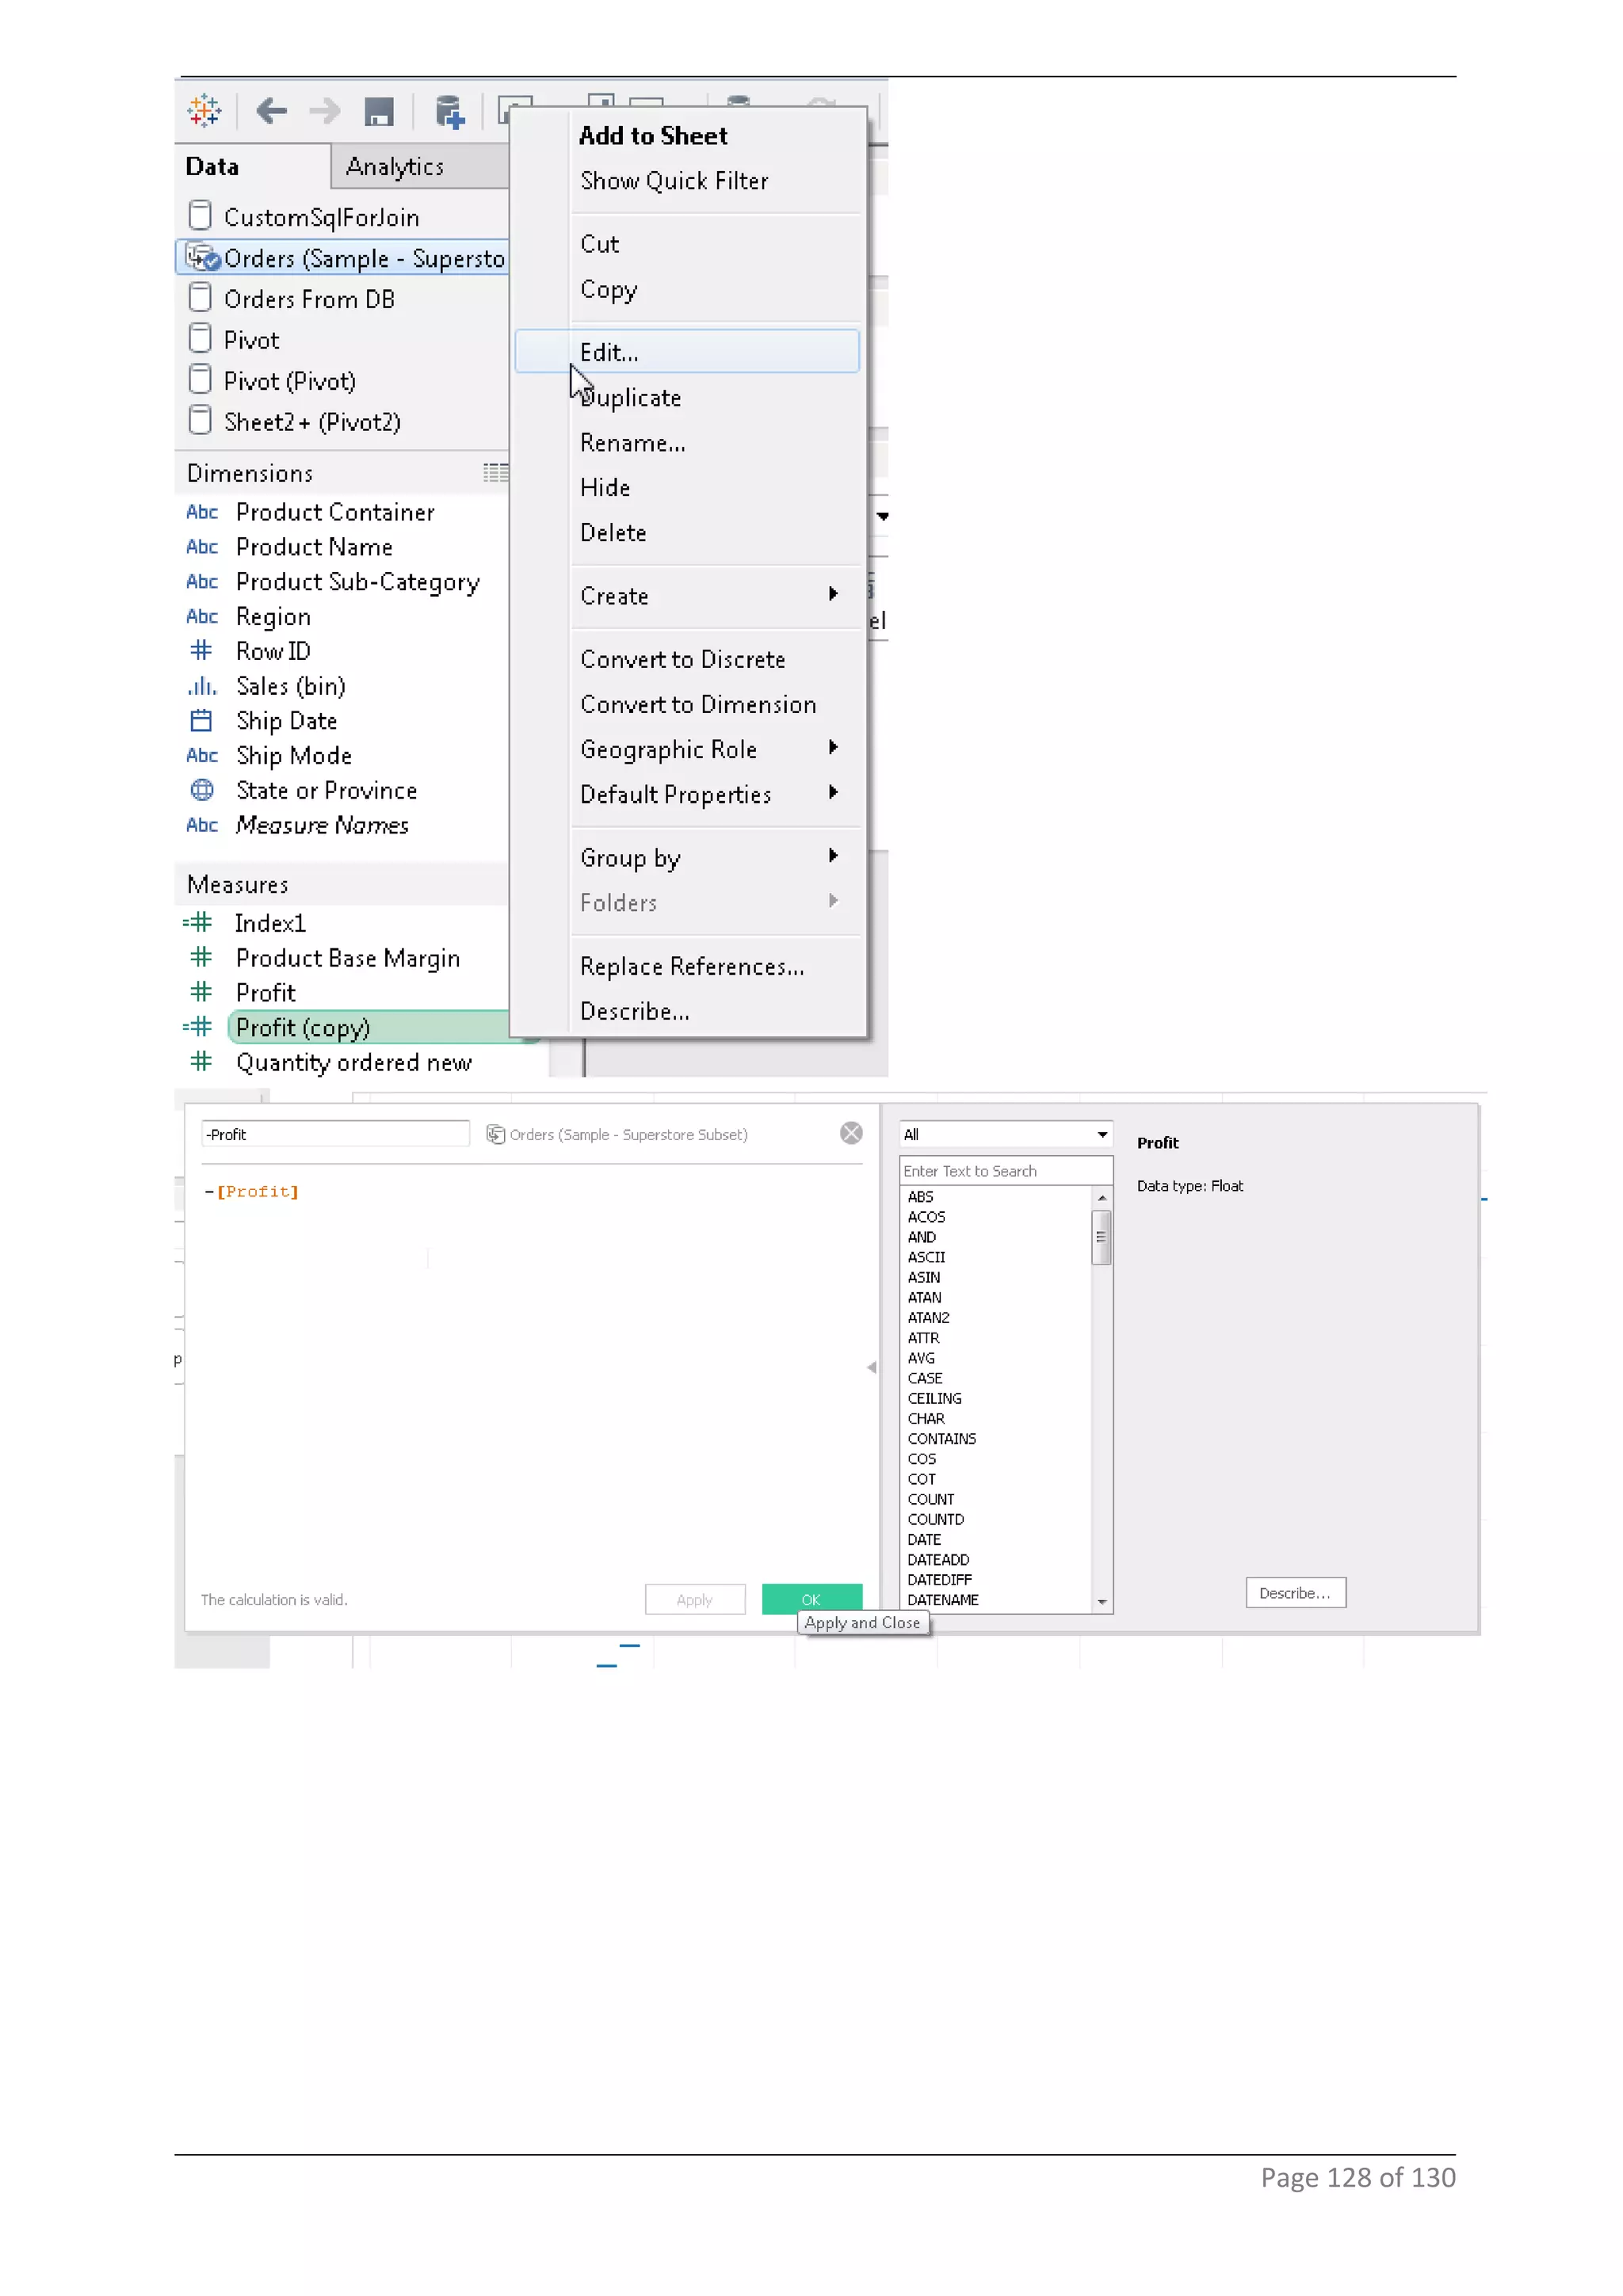Switch to the Analytics tab

tap(395, 167)
